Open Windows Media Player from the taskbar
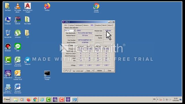185x104 pixels. coord(22,100)
